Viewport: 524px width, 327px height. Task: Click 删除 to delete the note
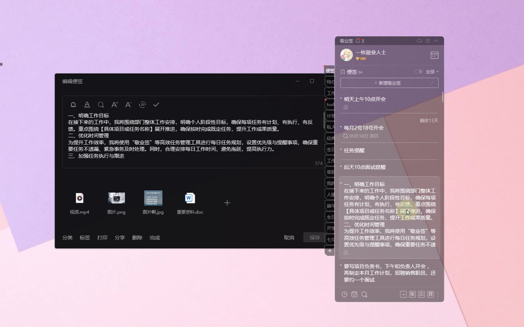click(x=137, y=238)
